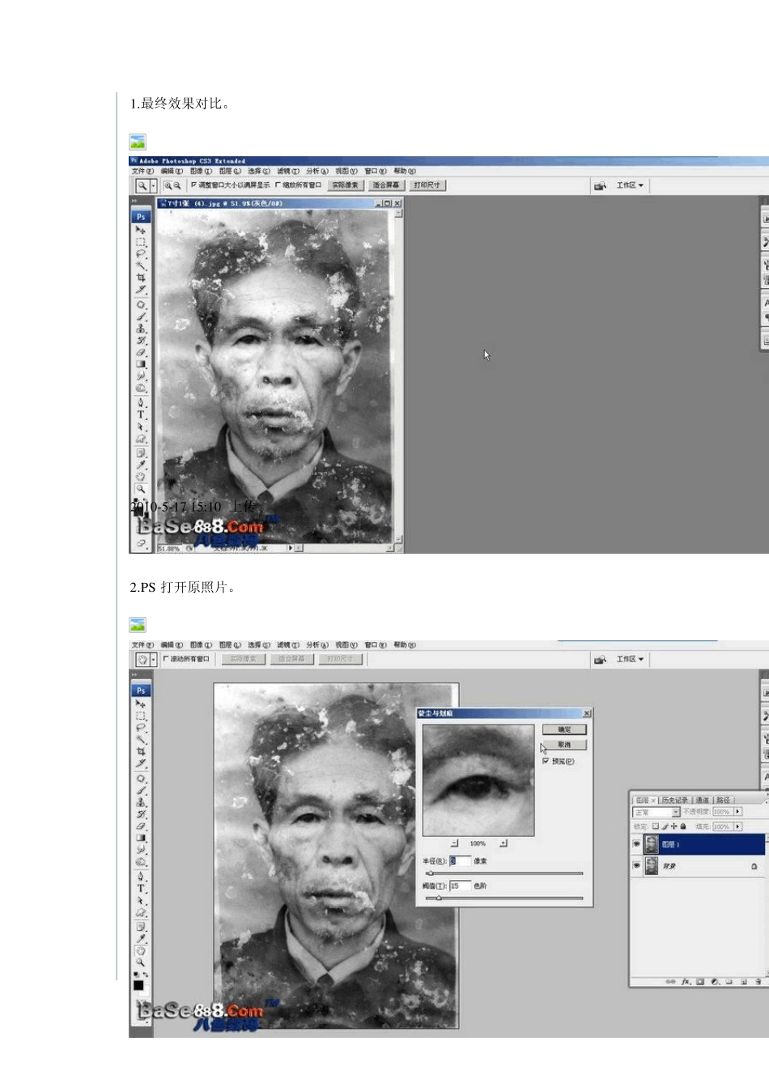The height and width of the screenshot is (1088, 769).
Task: Zoom in the dust filter preview
Action: (503, 843)
